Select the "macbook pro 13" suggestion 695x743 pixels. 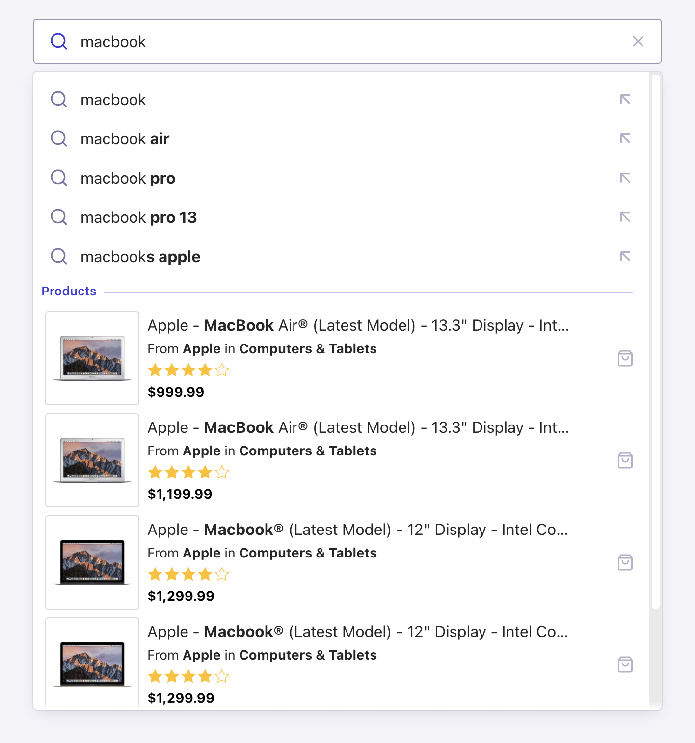tap(139, 217)
